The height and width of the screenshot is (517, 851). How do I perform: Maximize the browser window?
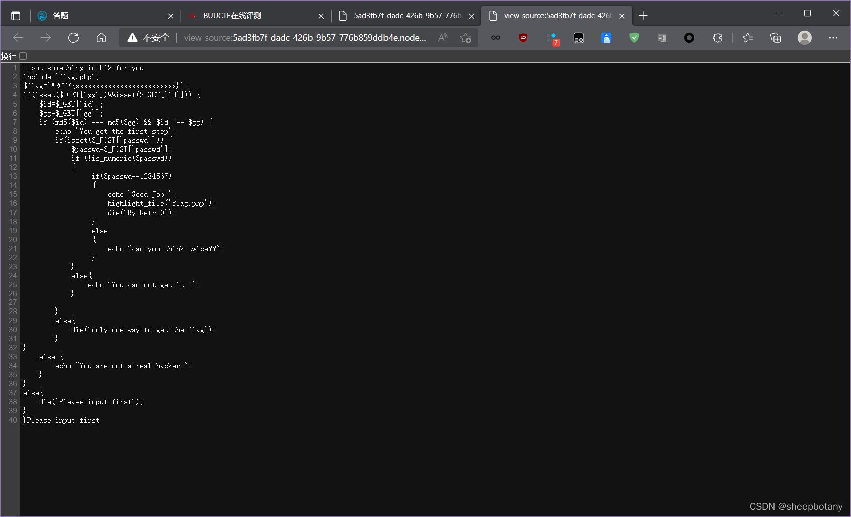807,13
